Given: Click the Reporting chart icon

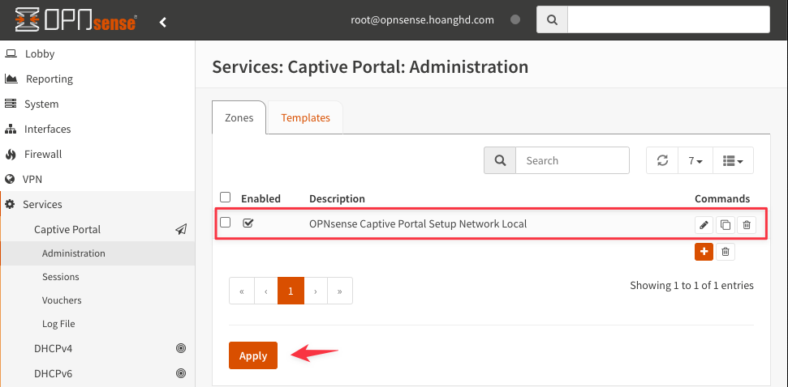Looking at the screenshot, I should click(11, 79).
